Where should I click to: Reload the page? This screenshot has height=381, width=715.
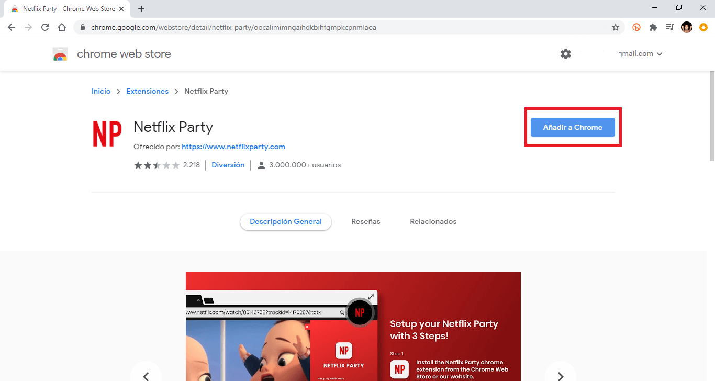click(45, 27)
